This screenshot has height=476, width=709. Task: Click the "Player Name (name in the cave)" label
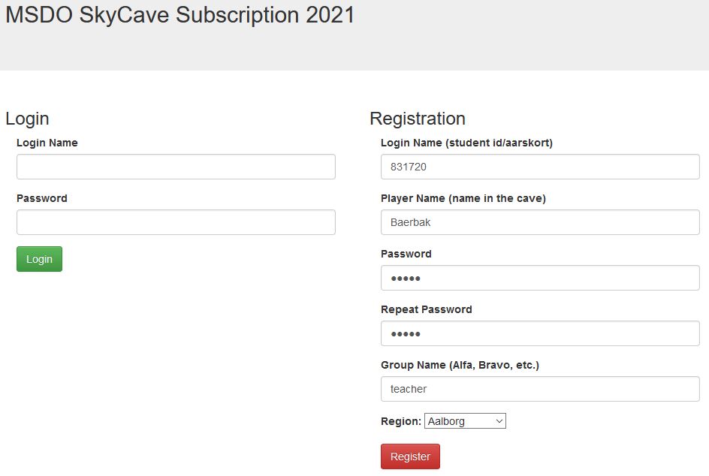(x=463, y=198)
